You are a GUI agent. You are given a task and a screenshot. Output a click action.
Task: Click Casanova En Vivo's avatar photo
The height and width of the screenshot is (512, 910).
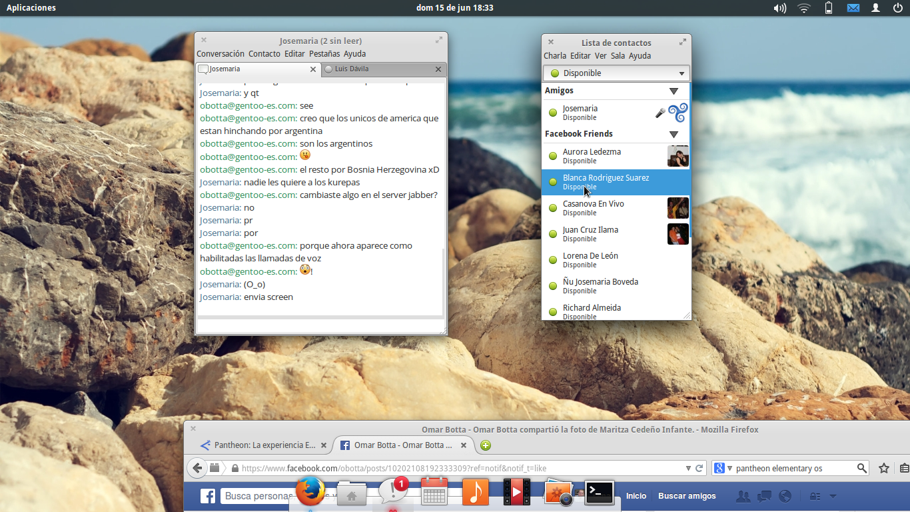point(678,208)
